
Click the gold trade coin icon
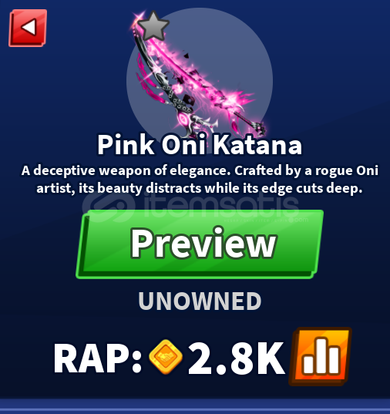166,357
